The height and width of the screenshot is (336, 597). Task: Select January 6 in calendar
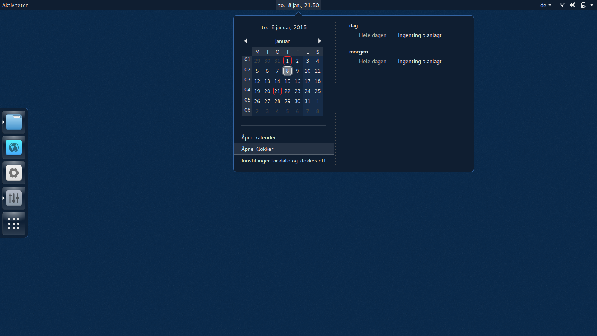pyautogui.click(x=267, y=71)
